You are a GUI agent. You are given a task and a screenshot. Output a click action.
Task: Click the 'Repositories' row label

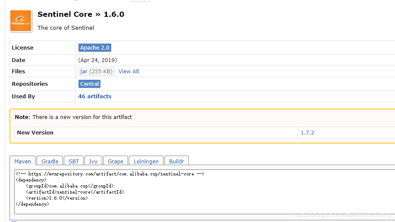pos(30,84)
